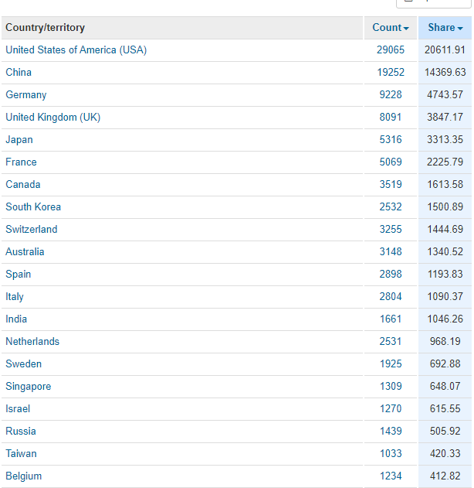Visit the Taiwan link
The height and width of the screenshot is (488, 474).
tap(21, 454)
